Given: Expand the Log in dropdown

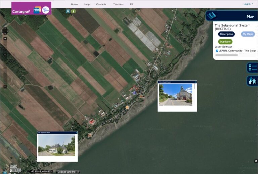Looking at the screenshot, I should 248,4.
